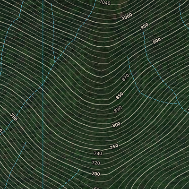Click the rotated 700 label on western slope
This screenshot has width=189, height=189.
coord(14,117)
